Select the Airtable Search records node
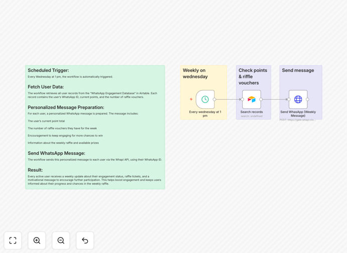The image size is (347, 253). tap(252, 99)
